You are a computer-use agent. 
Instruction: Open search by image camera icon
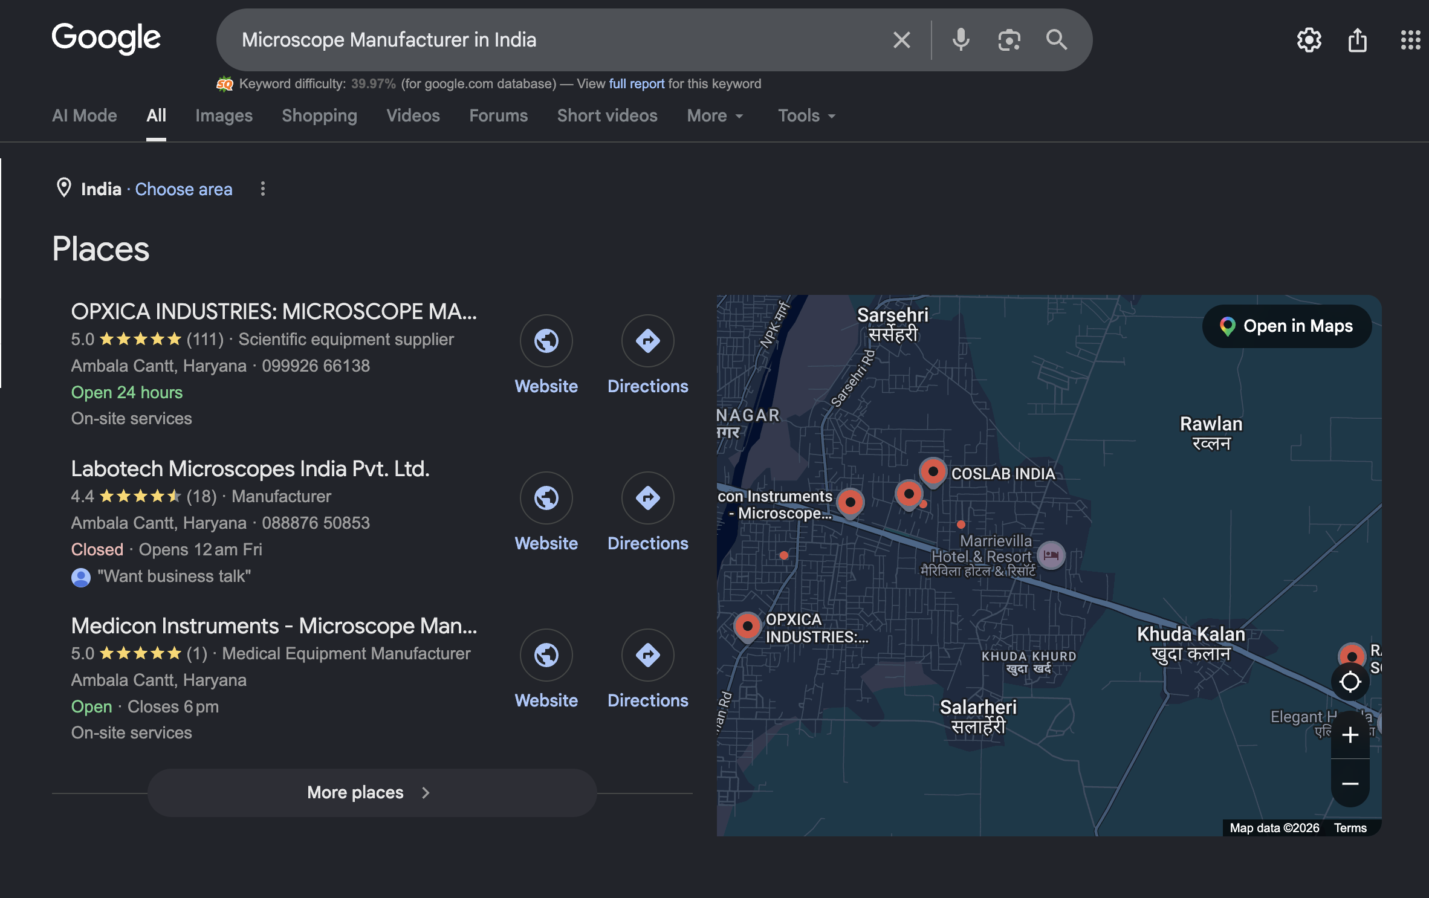click(x=1009, y=40)
